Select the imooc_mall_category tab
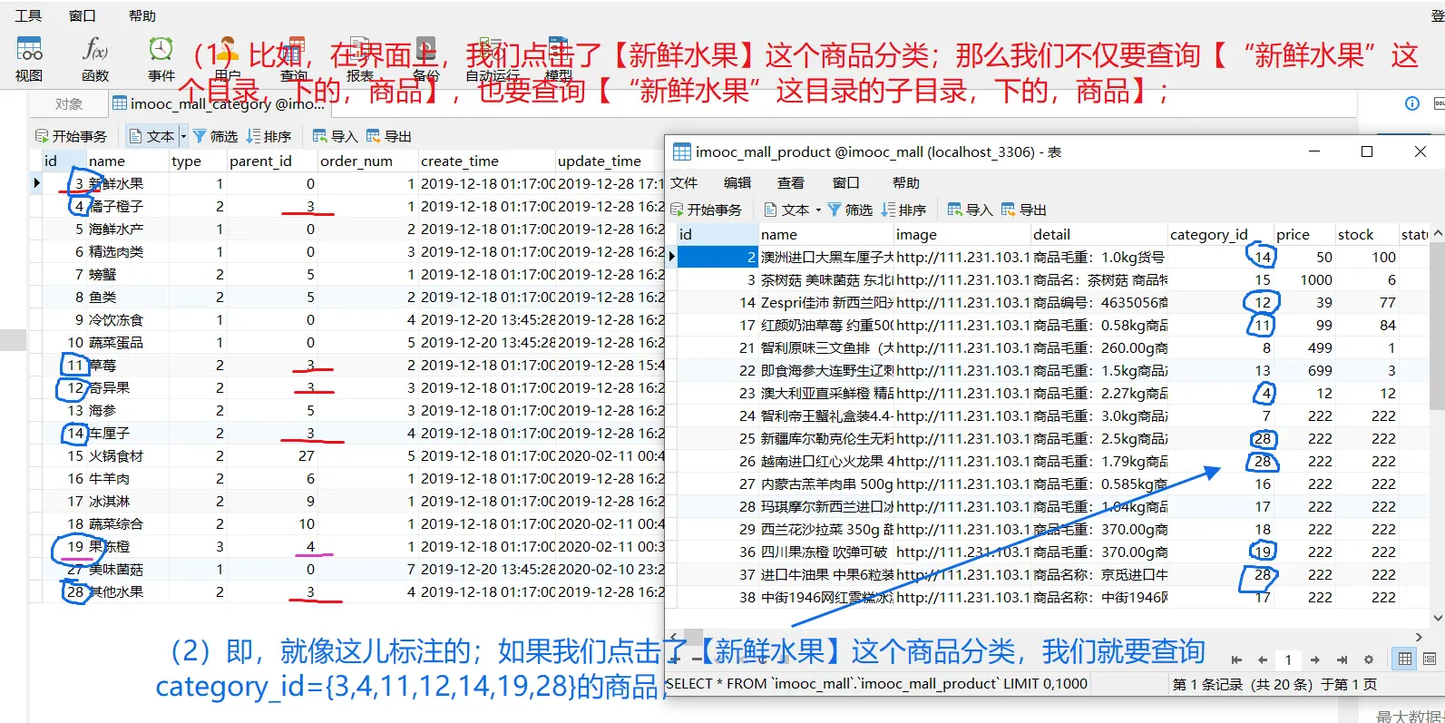The height and width of the screenshot is (723, 1445). [218, 103]
